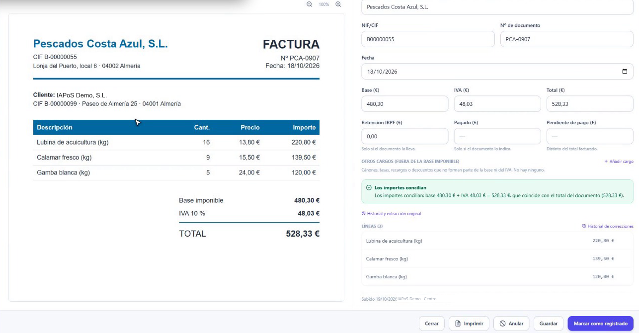Click 'Fecha: 18/10/2026' on the invoice preview
639x333 pixels.
pyautogui.click(x=293, y=66)
